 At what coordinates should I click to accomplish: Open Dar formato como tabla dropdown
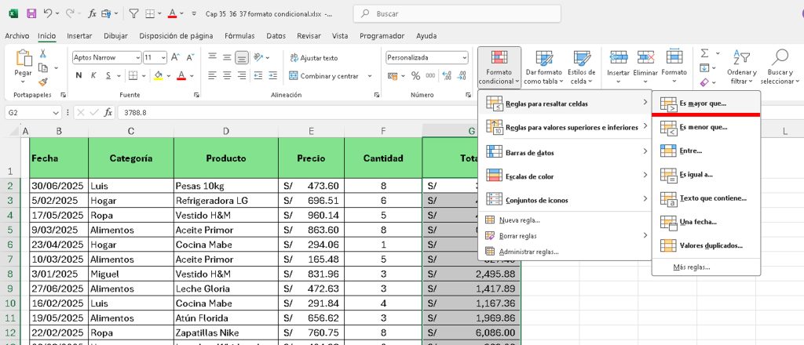click(x=543, y=67)
